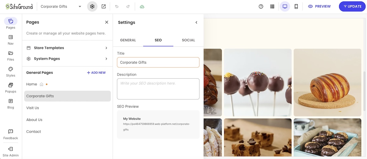Image resolution: width=367 pixels, height=159 pixels.
Task: Open the Corporate Gifts page selector dropdown
Action: [x=61, y=6]
